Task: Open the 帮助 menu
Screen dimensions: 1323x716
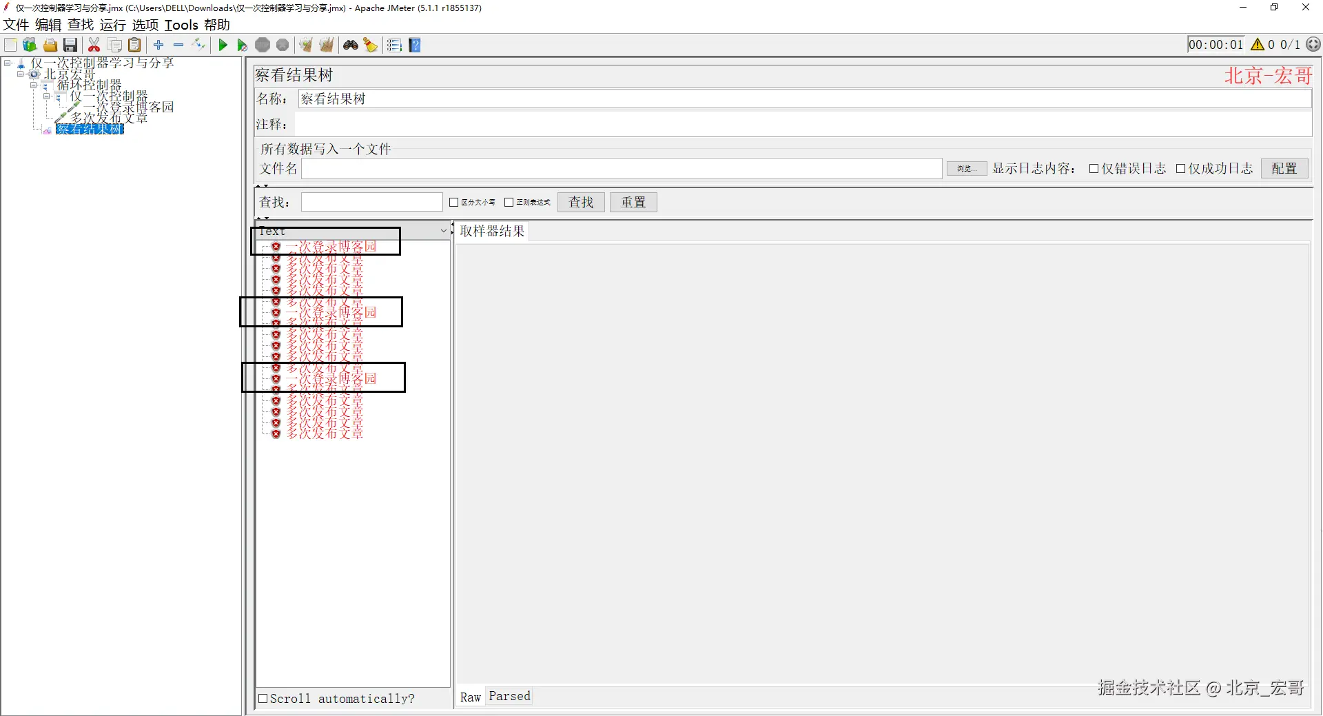Action: pyautogui.click(x=217, y=25)
